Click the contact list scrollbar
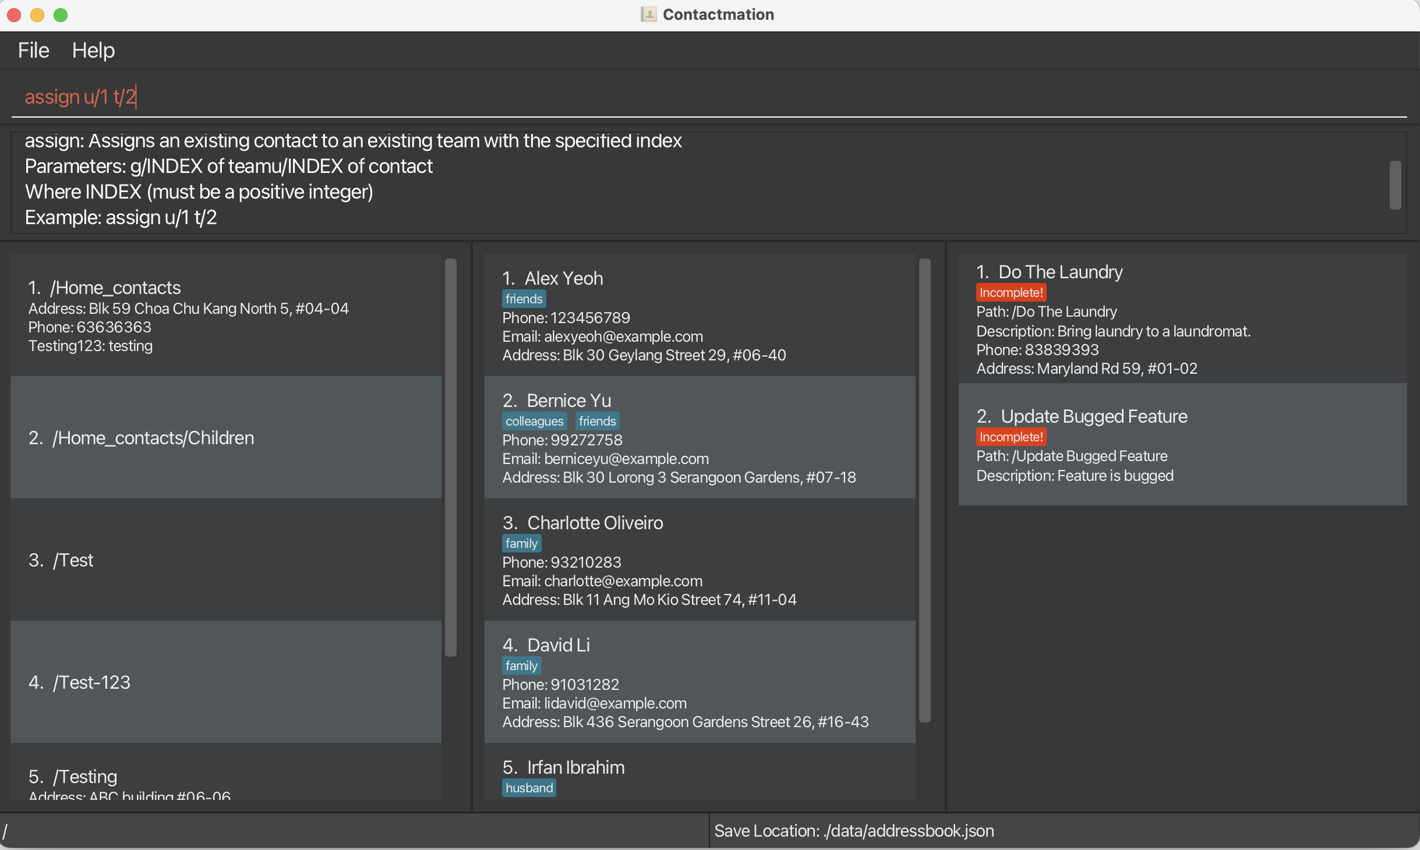The image size is (1420, 850). pos(924,490)
